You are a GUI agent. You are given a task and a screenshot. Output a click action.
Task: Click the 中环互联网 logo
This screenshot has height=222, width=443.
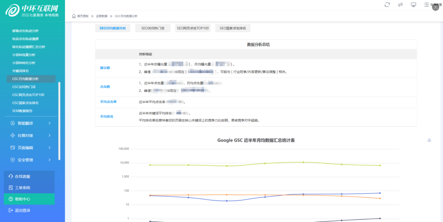click(x=32, y=10)
